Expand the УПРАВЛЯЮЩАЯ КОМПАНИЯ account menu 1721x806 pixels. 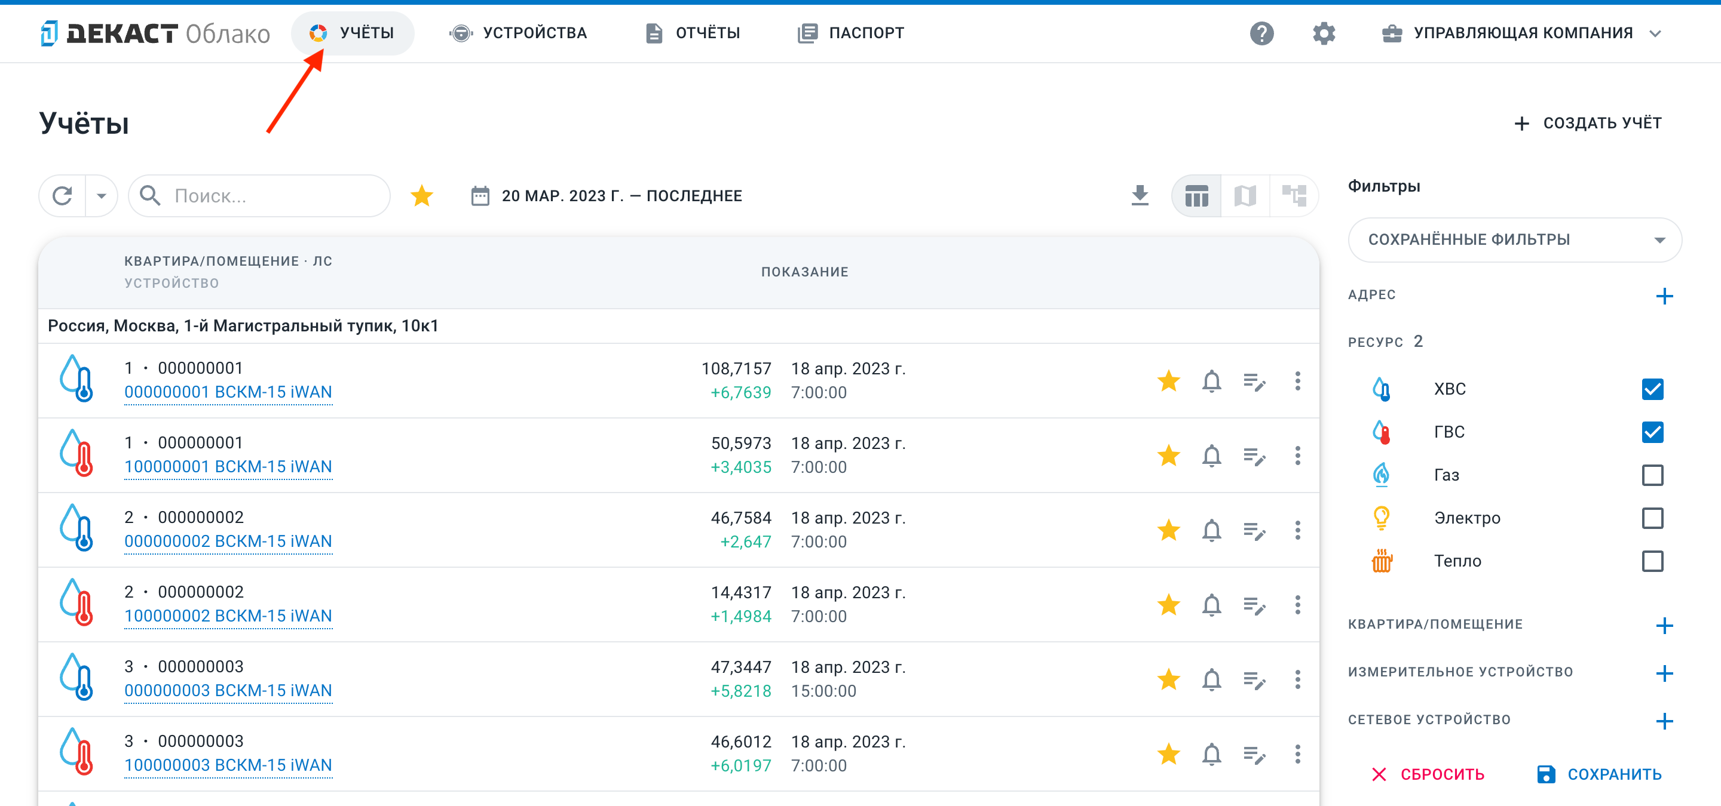pos(1521,33)
